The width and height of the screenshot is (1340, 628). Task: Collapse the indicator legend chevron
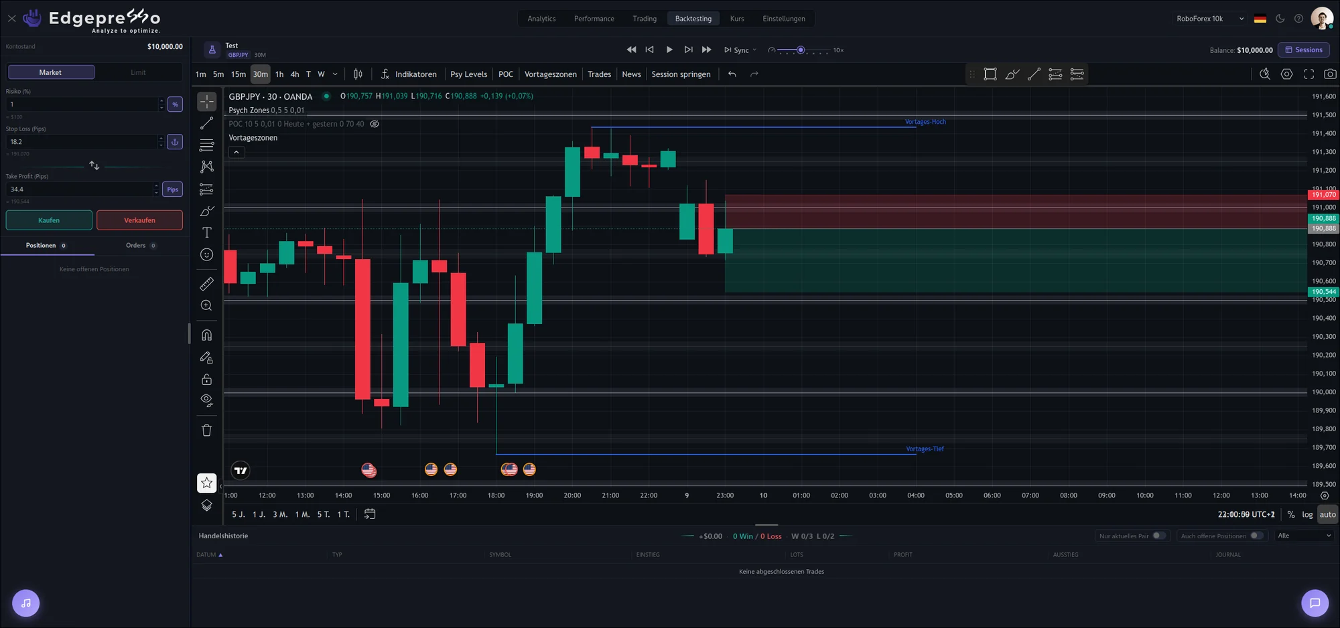tap(237, 152)
